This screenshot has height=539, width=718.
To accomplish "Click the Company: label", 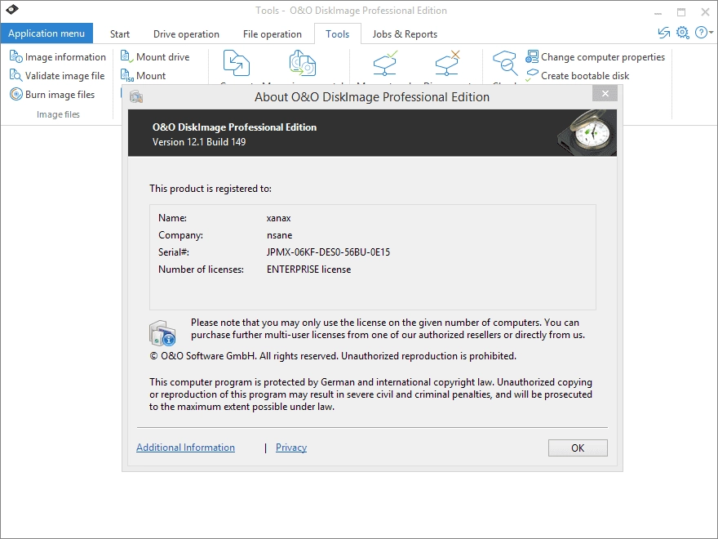I will pyautogui.click(x=181, y=235).
